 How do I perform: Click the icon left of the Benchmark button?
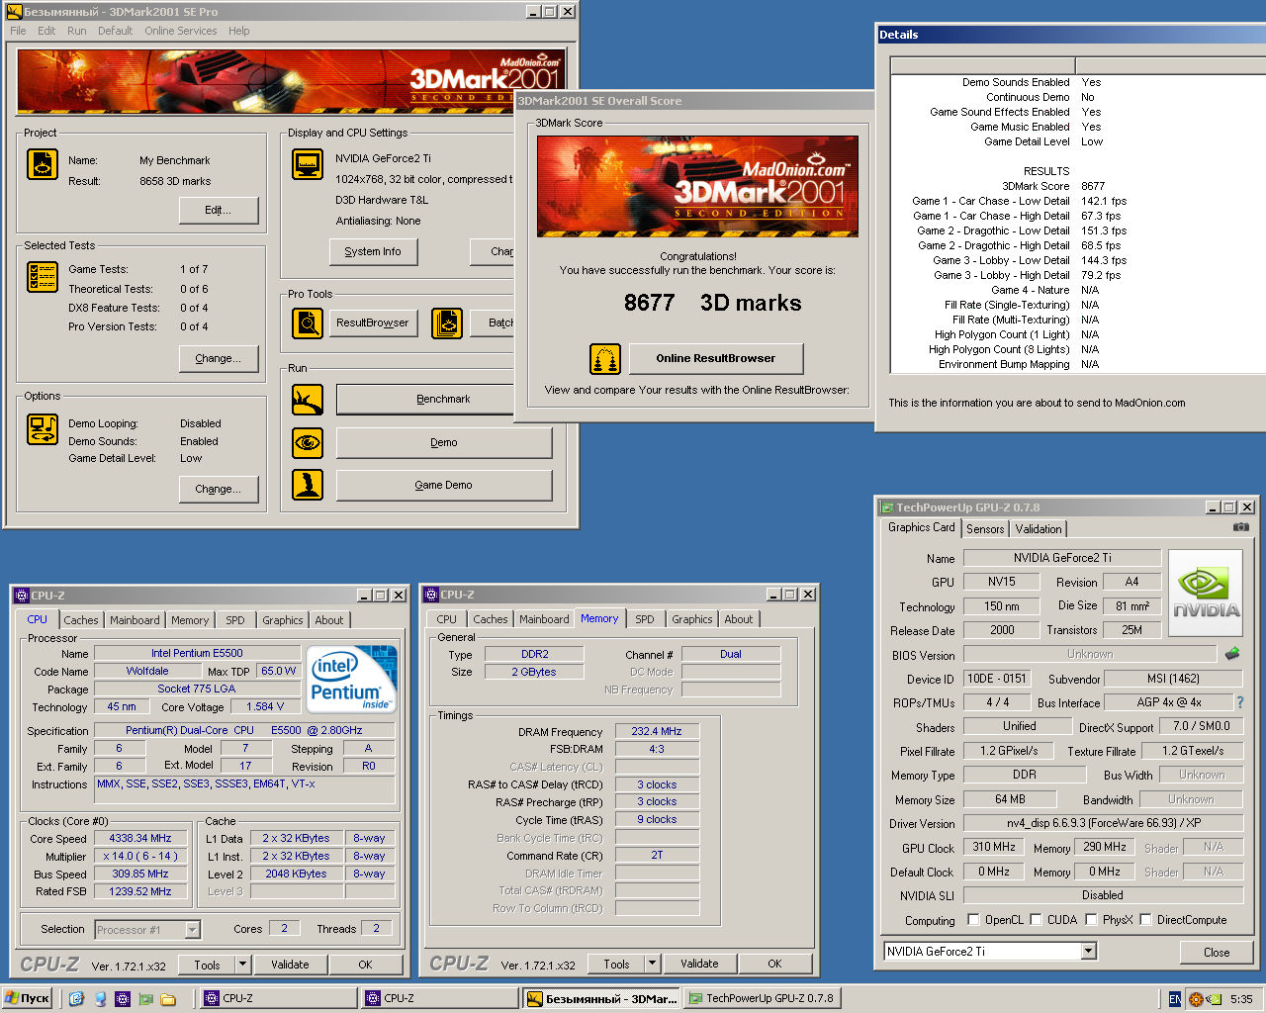click(x=308, y=400)
